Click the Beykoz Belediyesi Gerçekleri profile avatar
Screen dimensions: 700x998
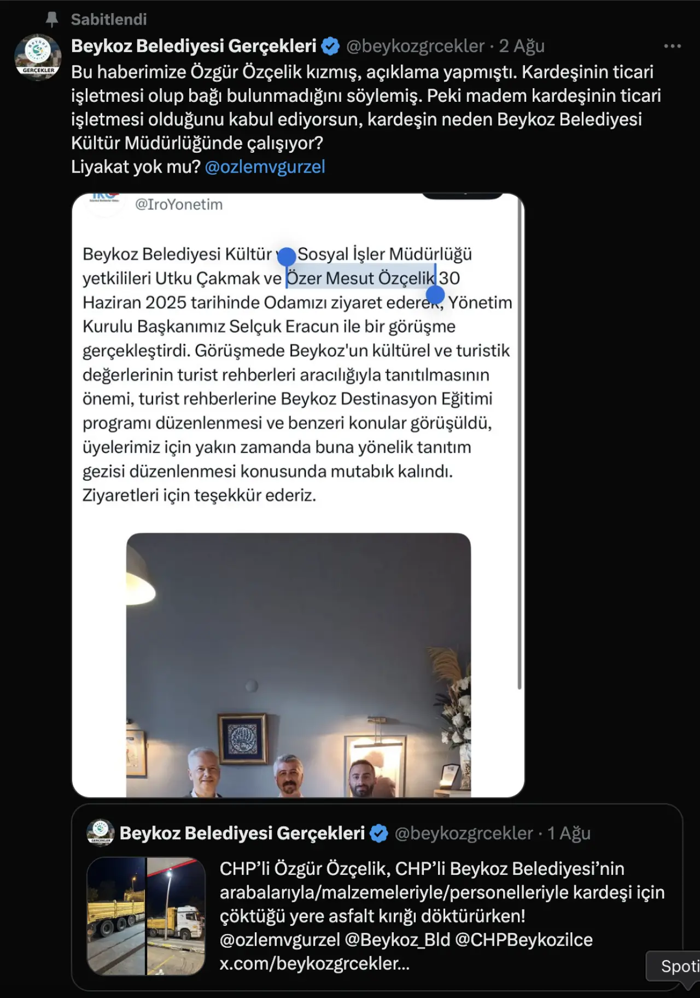coord(38,57)
